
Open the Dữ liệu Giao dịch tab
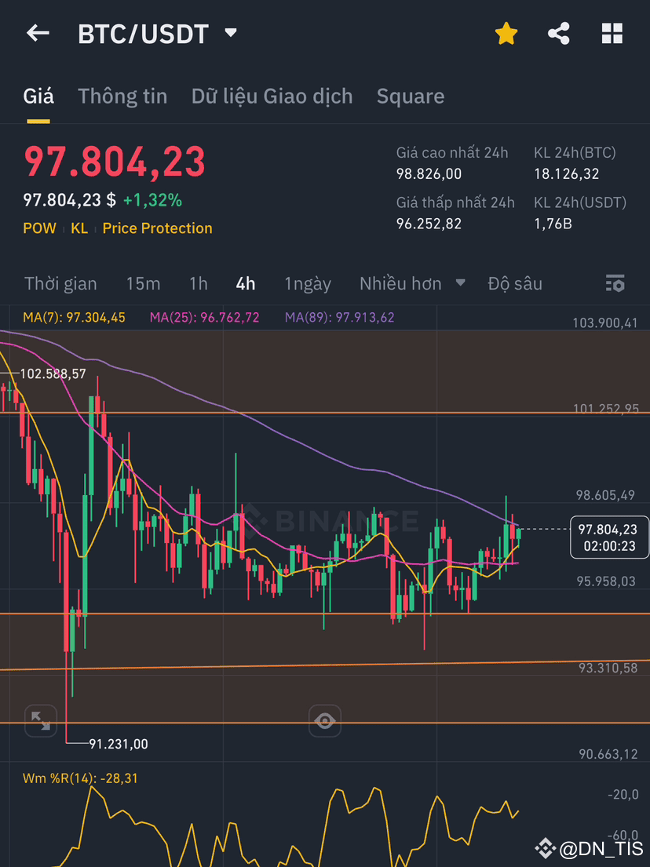(272, 97)
